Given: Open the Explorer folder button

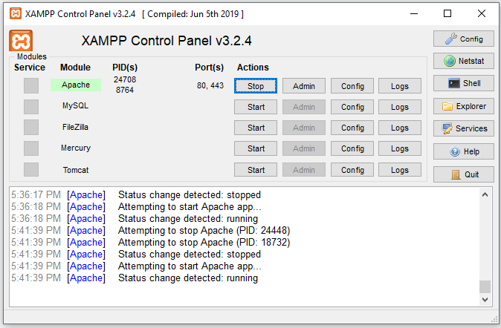Looking at the screenshot, I should pos(464,106).
